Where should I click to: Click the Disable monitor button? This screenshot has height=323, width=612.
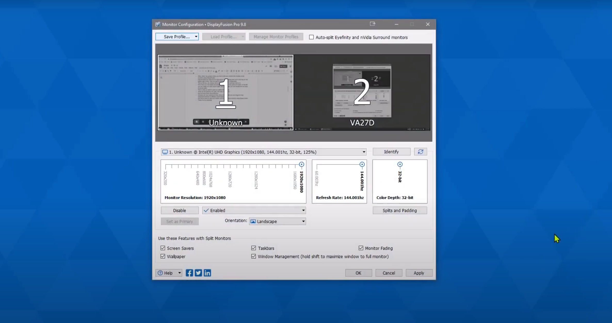[180, 210]
